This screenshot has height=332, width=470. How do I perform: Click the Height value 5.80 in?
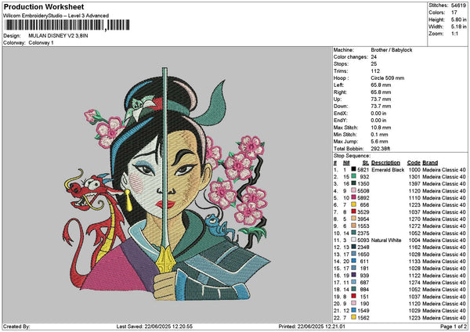pos(458,20)
